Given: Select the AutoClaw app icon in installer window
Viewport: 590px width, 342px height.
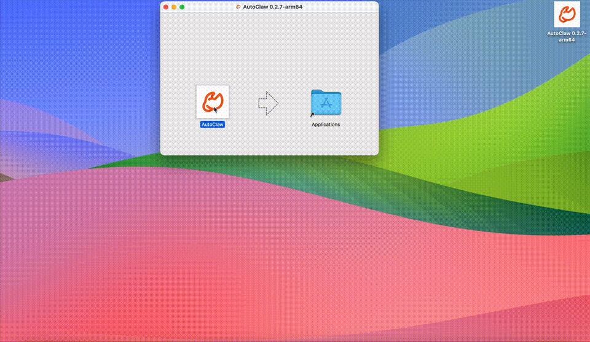Looking at the screenshot, I should click(213, 102).
